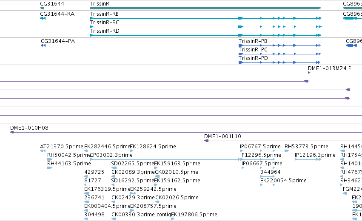Screen dimensions: 362x221
Task: Click the small arrow under DME1-013M24.F
Action: (309, 73)
